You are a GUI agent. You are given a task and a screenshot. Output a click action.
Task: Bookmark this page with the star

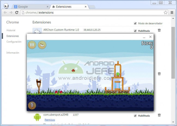coord(166,12)
